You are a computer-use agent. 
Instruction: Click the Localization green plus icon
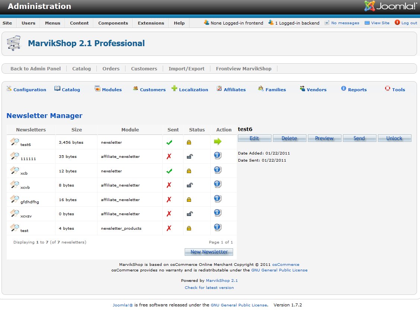point(174,88)
